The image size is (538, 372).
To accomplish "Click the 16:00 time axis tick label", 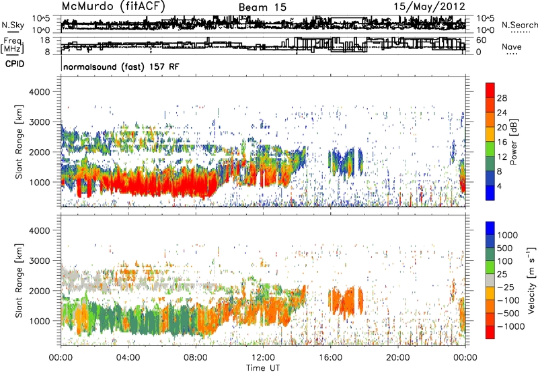I will pyautogui.click(x=330, y=358).
